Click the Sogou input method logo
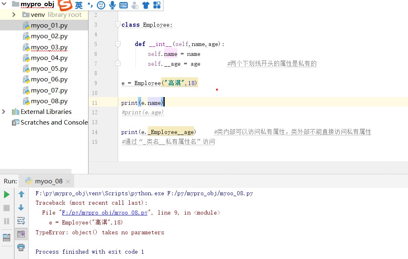Image resolution: width=408 pixels, height=259 pixels. tap(65, 5)
